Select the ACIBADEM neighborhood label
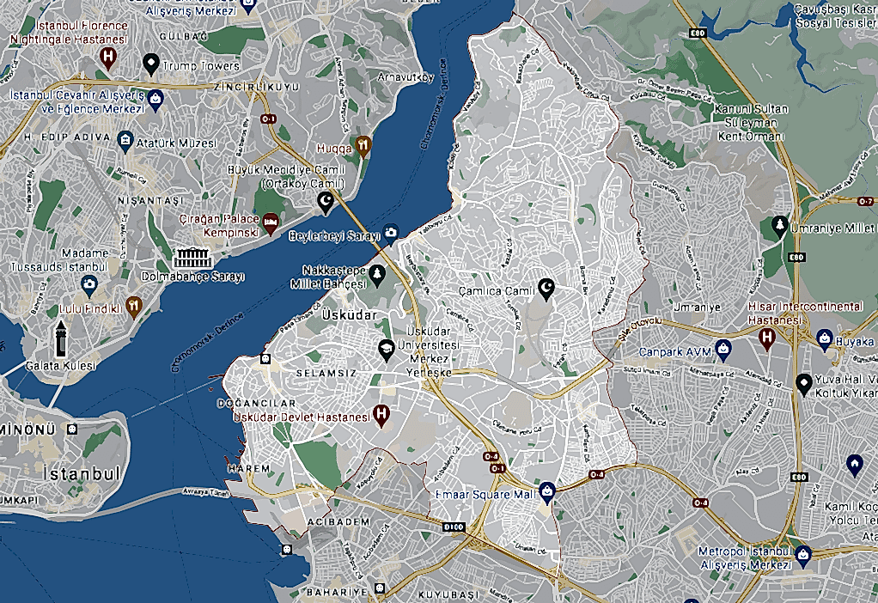Screen dimensions: 878x603 (338, 521)
